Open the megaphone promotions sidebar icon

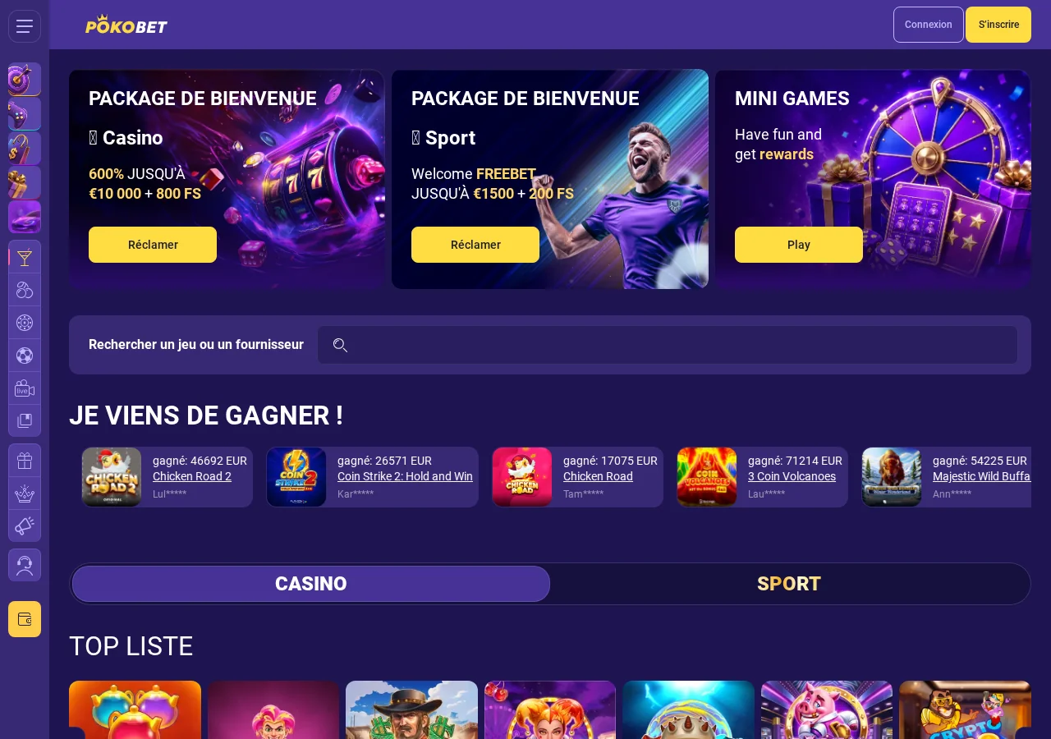point(25,526)
